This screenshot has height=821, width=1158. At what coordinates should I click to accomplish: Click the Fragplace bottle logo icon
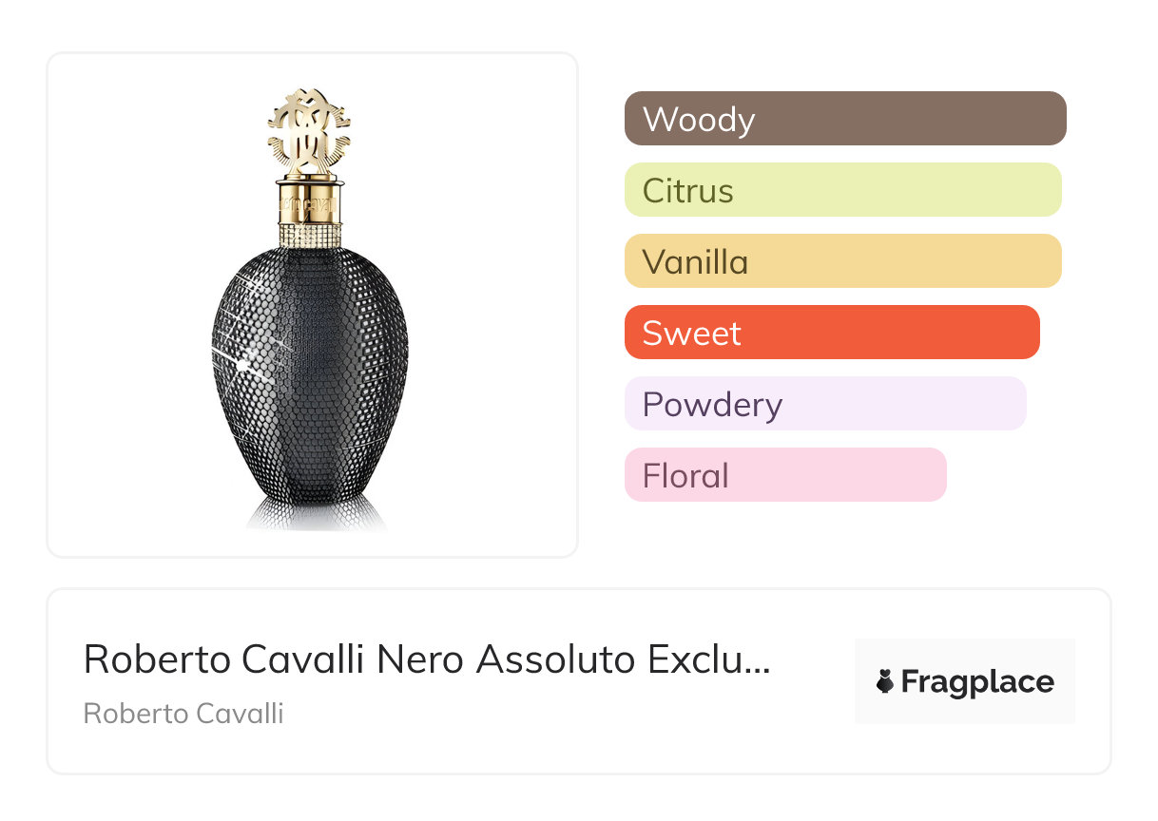[x=885, y=681]
